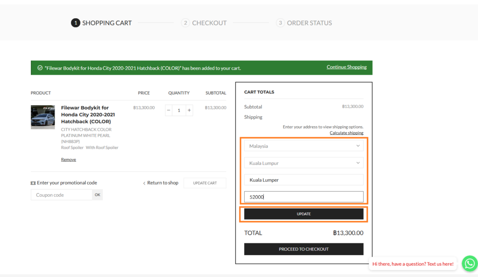Click the step 2 circle icon

tap(185, 23)
